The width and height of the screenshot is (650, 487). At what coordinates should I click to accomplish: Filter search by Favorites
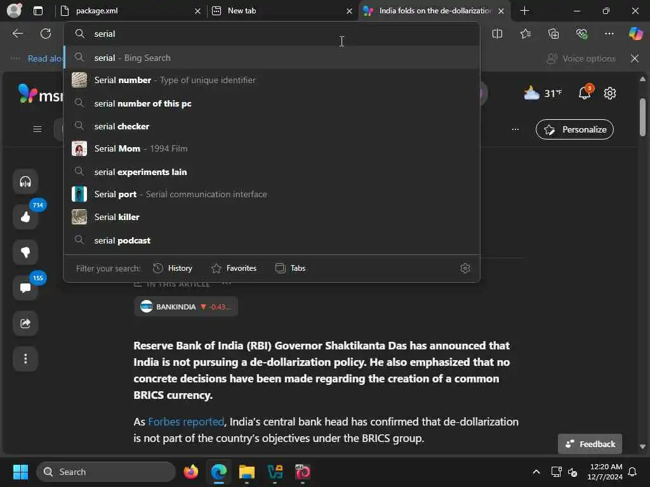(x=234, y=268)
